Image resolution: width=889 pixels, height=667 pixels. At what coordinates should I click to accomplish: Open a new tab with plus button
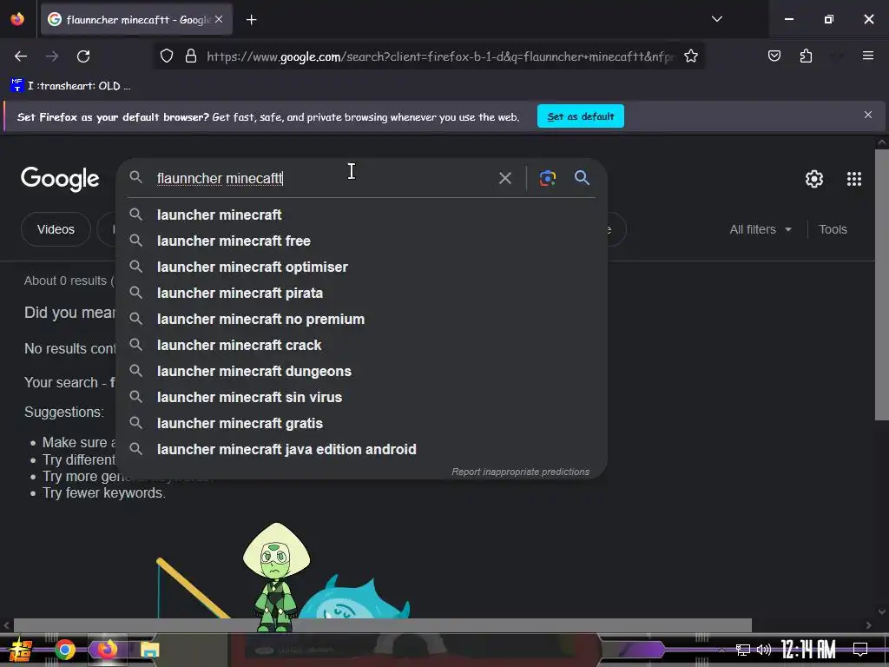click(251, 20)
